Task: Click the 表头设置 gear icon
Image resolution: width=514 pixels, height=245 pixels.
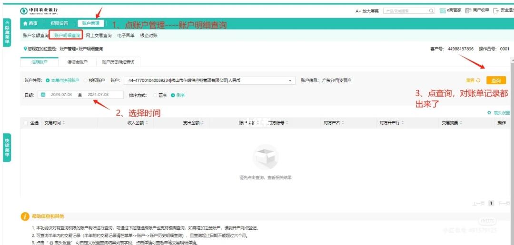Action: click(489, 113)
